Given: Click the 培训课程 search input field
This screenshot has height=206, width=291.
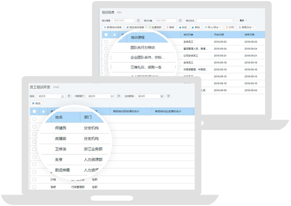Looking at the screenshot, I should (x=123, y=21).
